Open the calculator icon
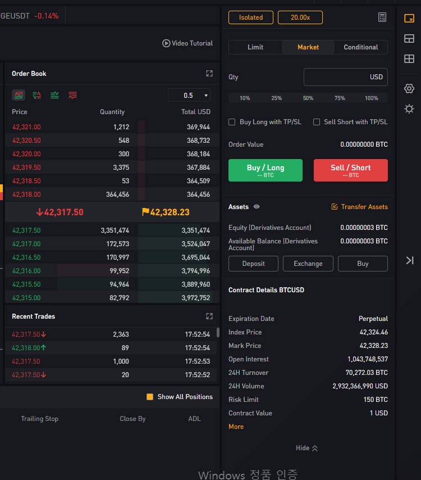The image size is (421, 480). pyautogui.click(x=382, y=17)
